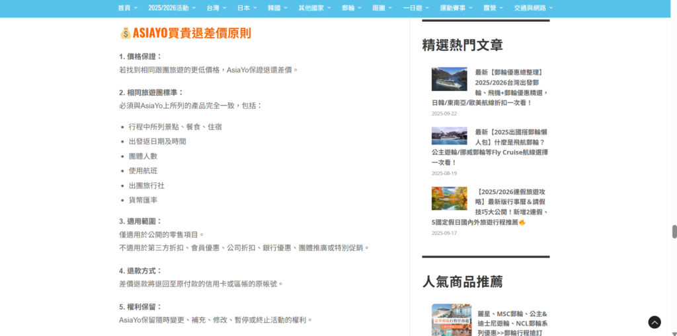Open the 麗星、MSC郵輪 product thumbnail

pyautogui.click(x=451, y=319)
